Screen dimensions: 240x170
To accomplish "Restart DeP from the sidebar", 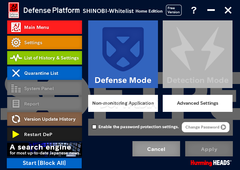I will 45,134.
